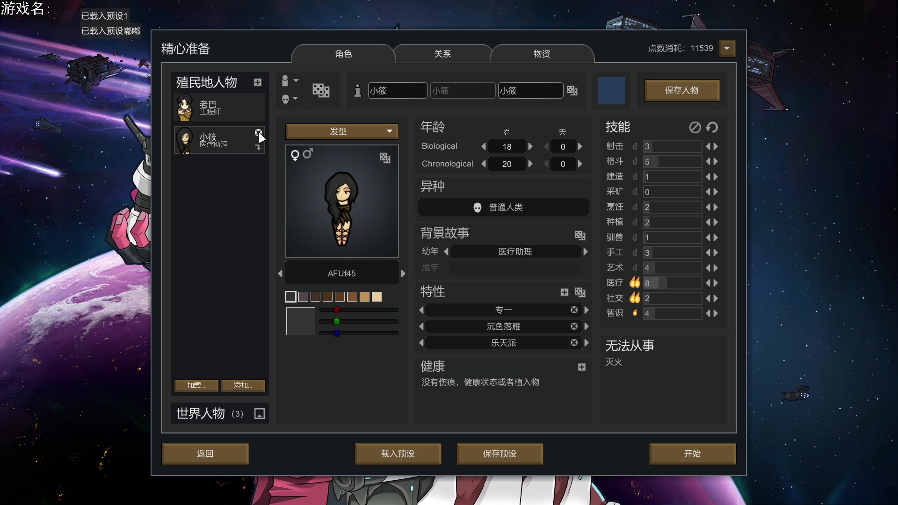Randomize the entire character with the dice icon

[x=321, y=90]
